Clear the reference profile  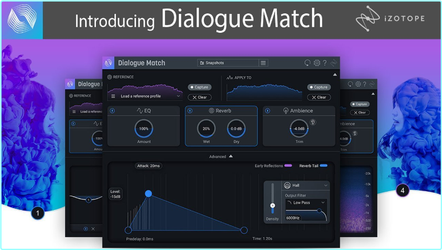(x=199, y=97)
